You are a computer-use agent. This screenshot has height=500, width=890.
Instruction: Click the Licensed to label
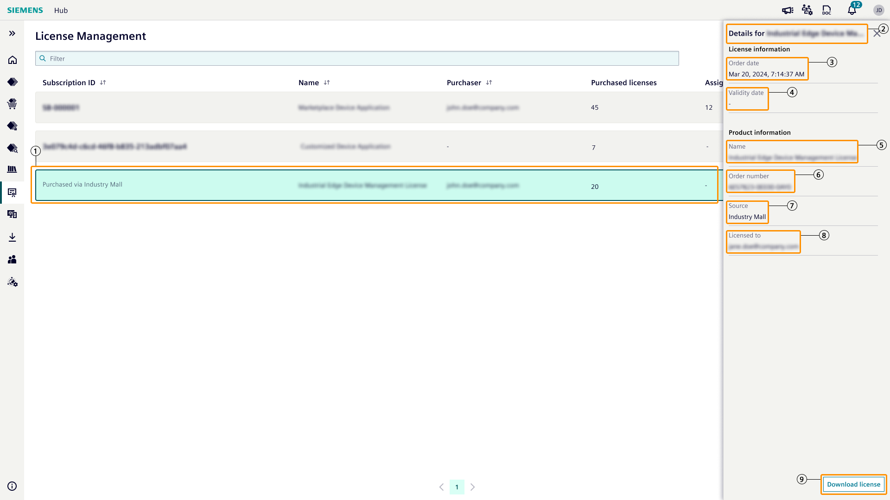point(744,235)
